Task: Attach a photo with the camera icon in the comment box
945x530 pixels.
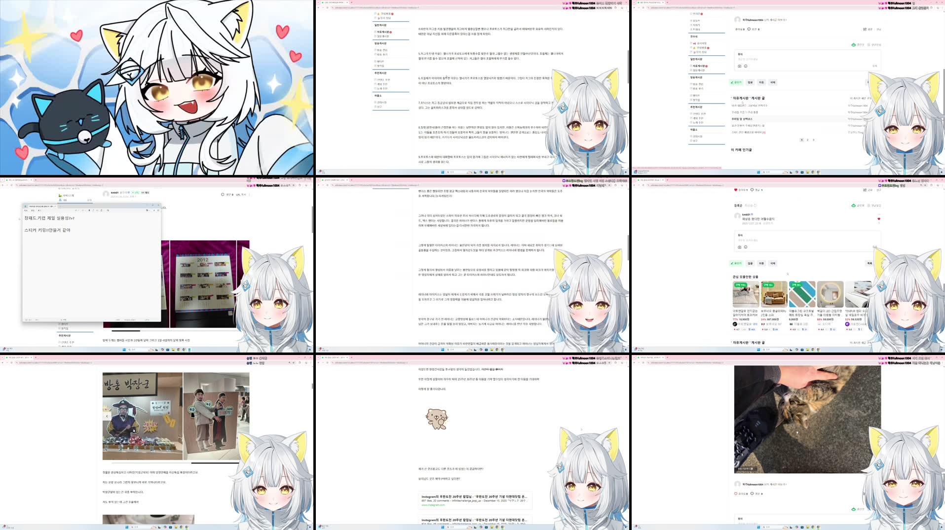Action: click(x=739, y=247)
